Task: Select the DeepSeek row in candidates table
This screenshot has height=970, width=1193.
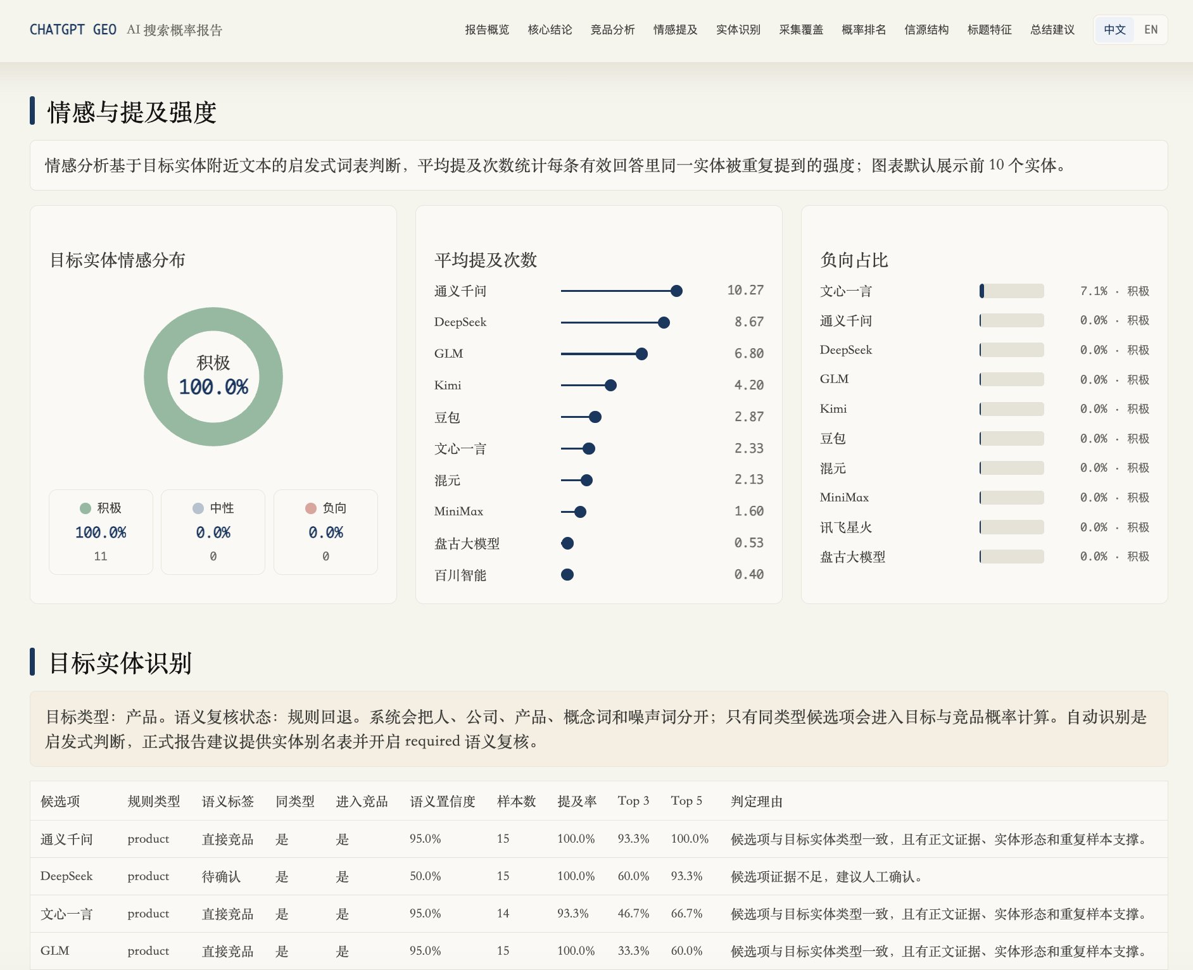Action: tap(598, 876)
